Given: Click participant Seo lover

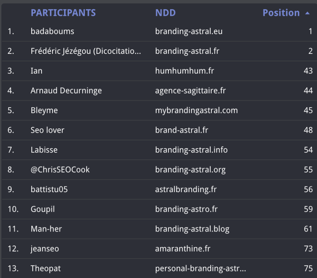Looking at the screenshot, I should tap(47, 130).
